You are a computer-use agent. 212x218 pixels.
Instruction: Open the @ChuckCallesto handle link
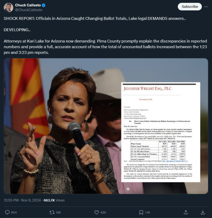(x=29, y=10)
